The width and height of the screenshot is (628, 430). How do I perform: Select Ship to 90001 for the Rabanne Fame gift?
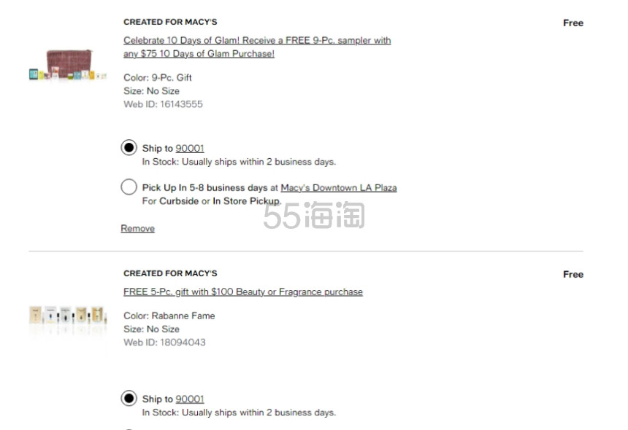[129, 399]
